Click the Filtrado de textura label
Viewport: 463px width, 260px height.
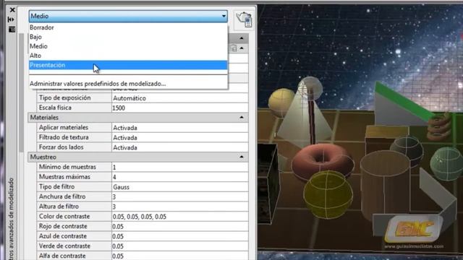[x=64, y=137]
